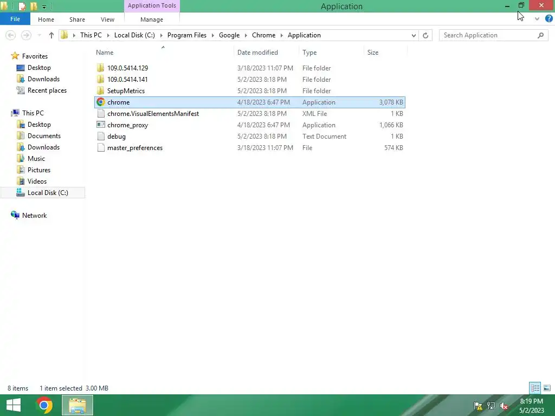Open the Customize Quick Access Toolbar dropdown
Screen dimensions: 555x416
tap(44, 6)
